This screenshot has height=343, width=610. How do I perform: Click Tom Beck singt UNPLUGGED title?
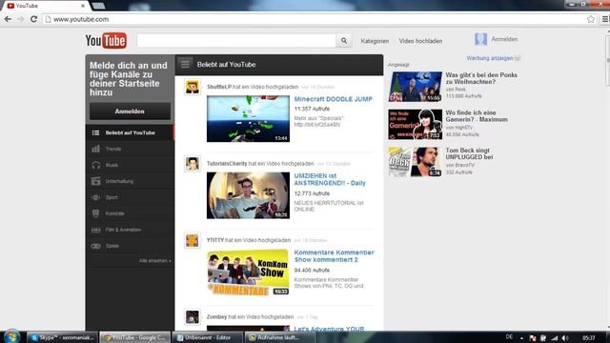[469, 153]
